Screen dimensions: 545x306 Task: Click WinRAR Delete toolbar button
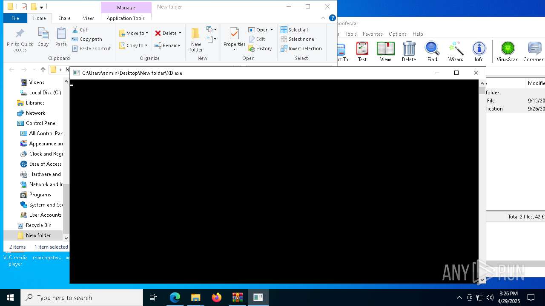pyautogui.click(x=409, y=52)
